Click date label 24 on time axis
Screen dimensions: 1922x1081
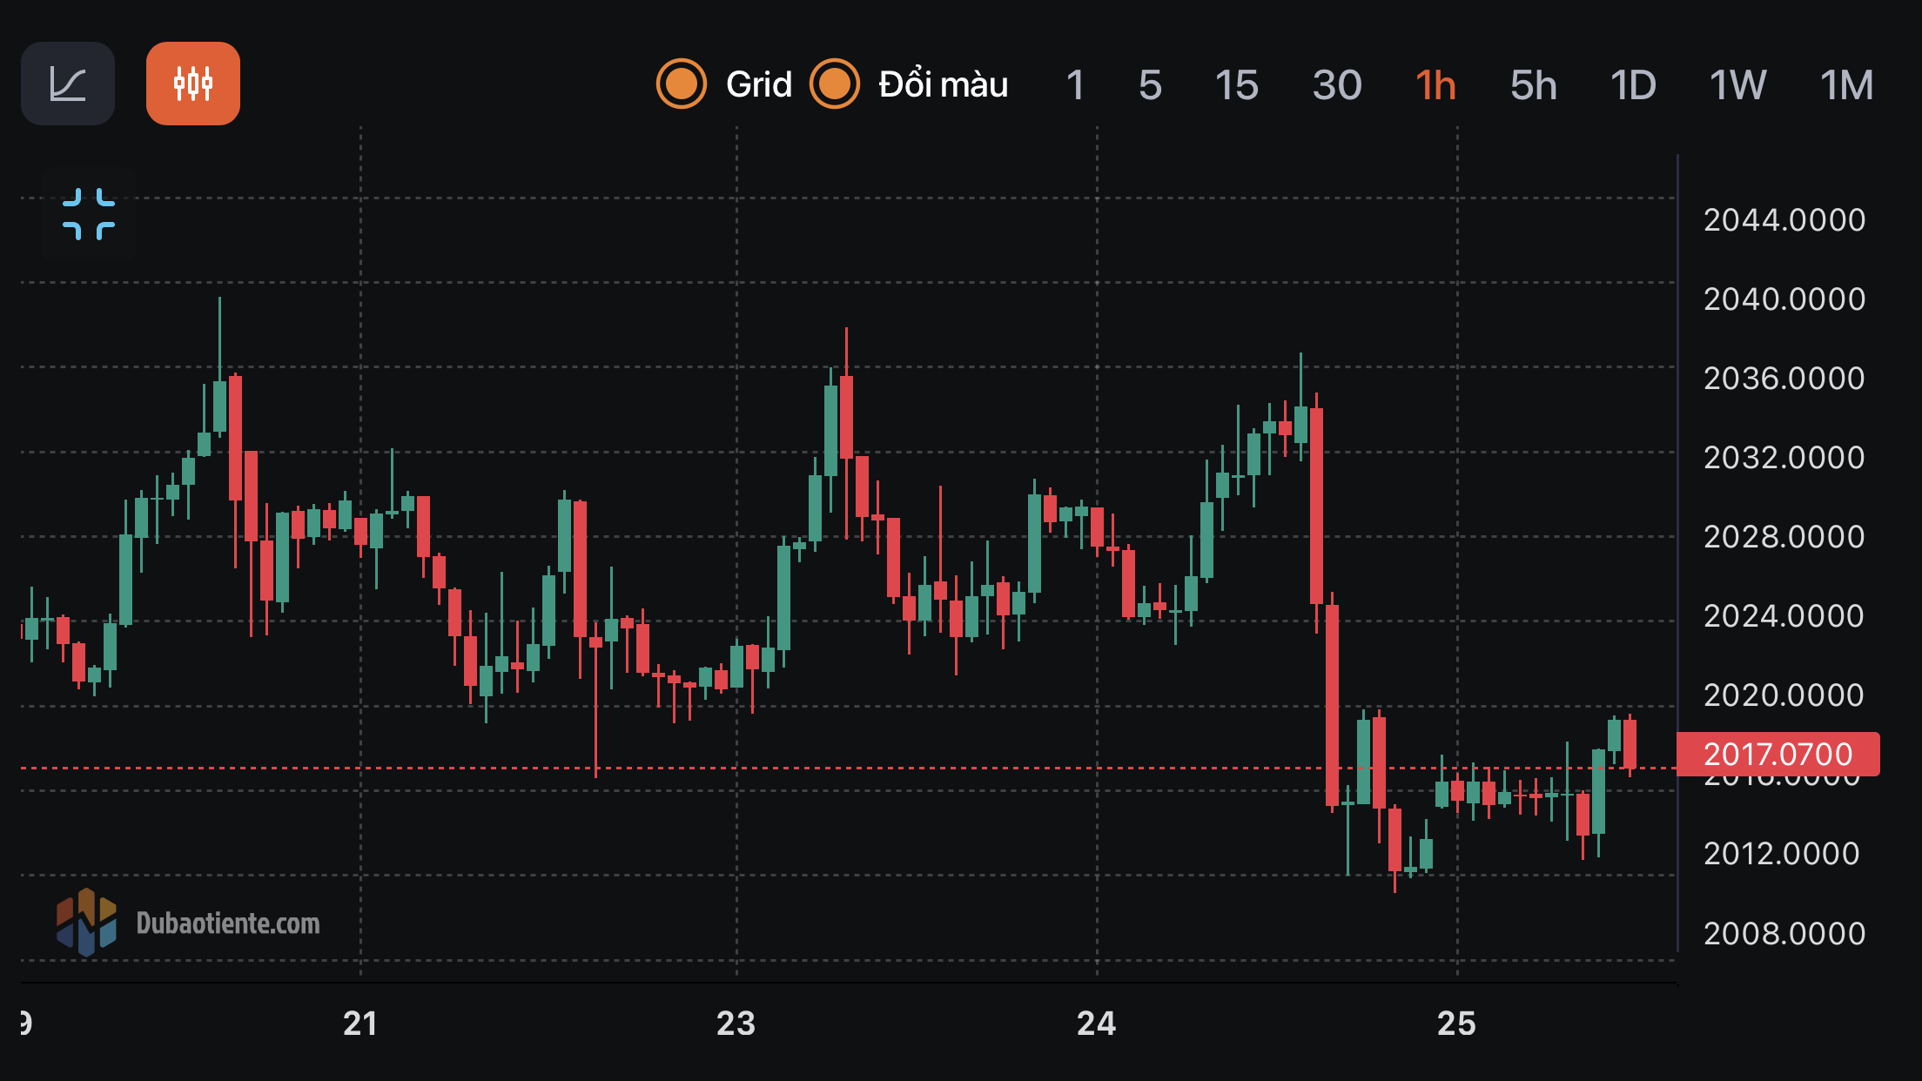coord(1096,1024)
